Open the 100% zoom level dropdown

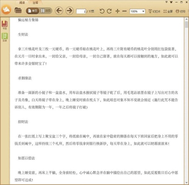point(137,12)
